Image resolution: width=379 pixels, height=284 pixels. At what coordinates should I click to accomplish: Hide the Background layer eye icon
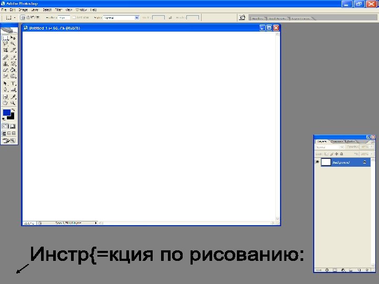pos(317,162)
